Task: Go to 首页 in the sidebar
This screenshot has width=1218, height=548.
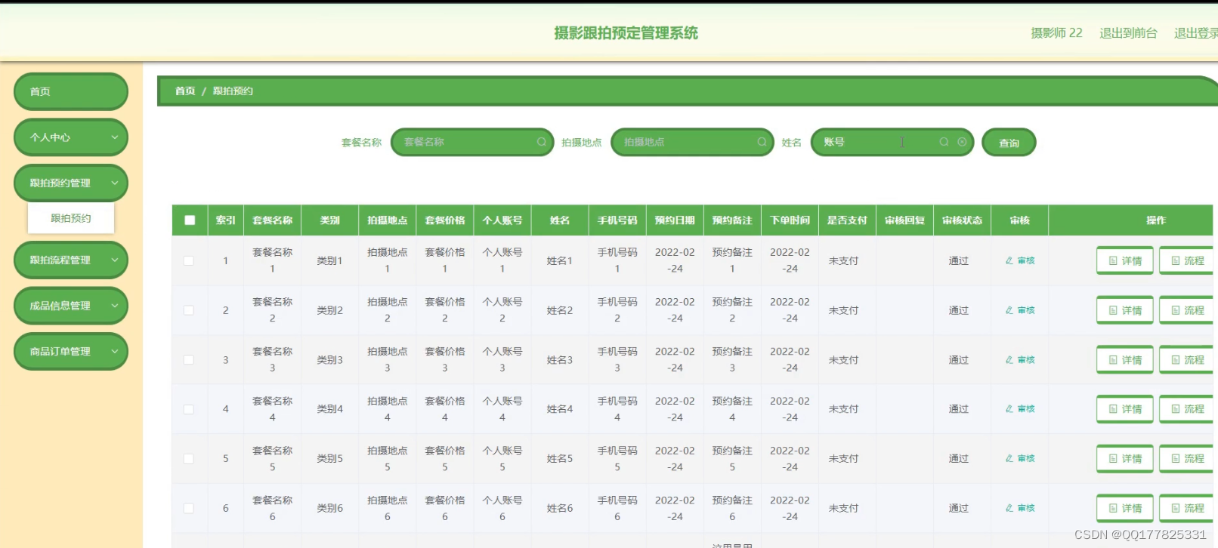Action: 71,91
